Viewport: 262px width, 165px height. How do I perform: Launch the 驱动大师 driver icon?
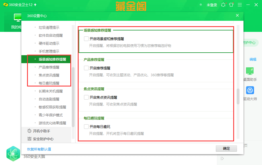click(x=250, y=90)
